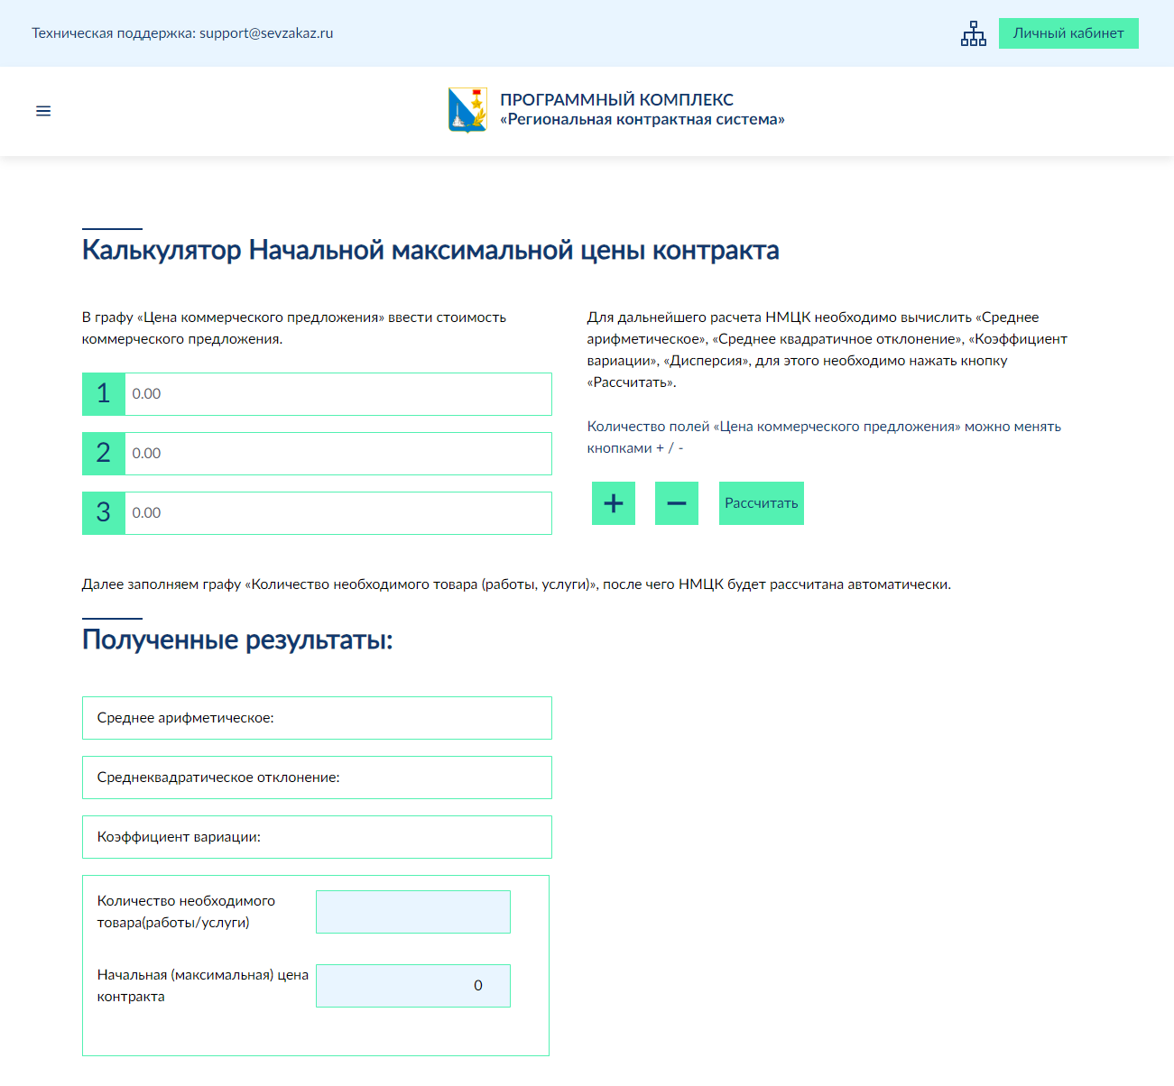Open the sitemap icon in the header
Screen dimensions: 1174x1086
[x=973, y=33]
